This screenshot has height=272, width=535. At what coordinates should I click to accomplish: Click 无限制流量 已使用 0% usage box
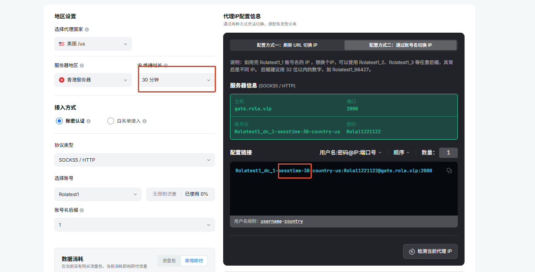point(180,194)
